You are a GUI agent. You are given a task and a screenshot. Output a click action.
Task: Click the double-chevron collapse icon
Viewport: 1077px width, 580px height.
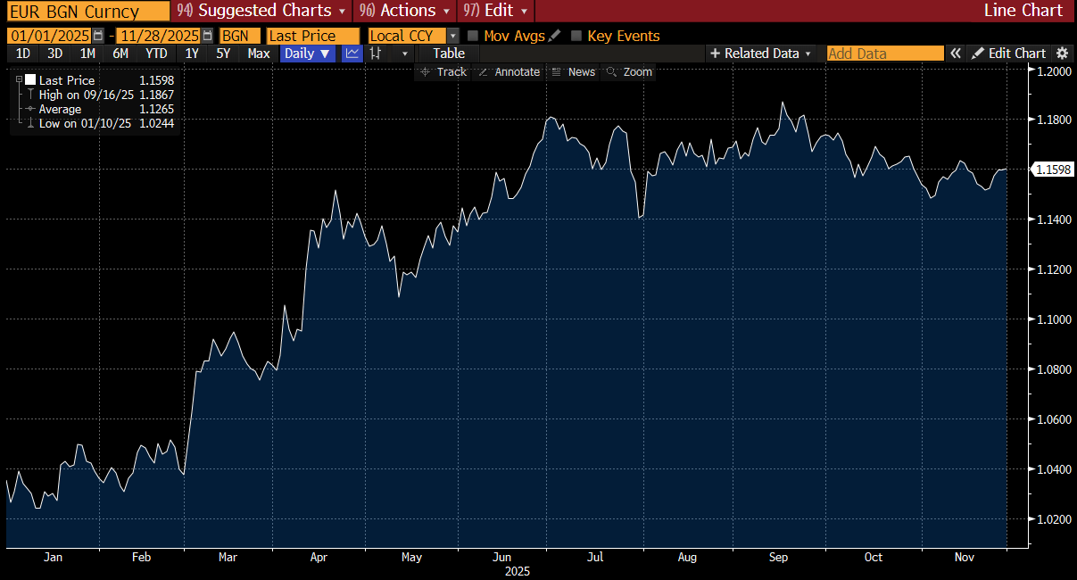(x=956, y=54)
